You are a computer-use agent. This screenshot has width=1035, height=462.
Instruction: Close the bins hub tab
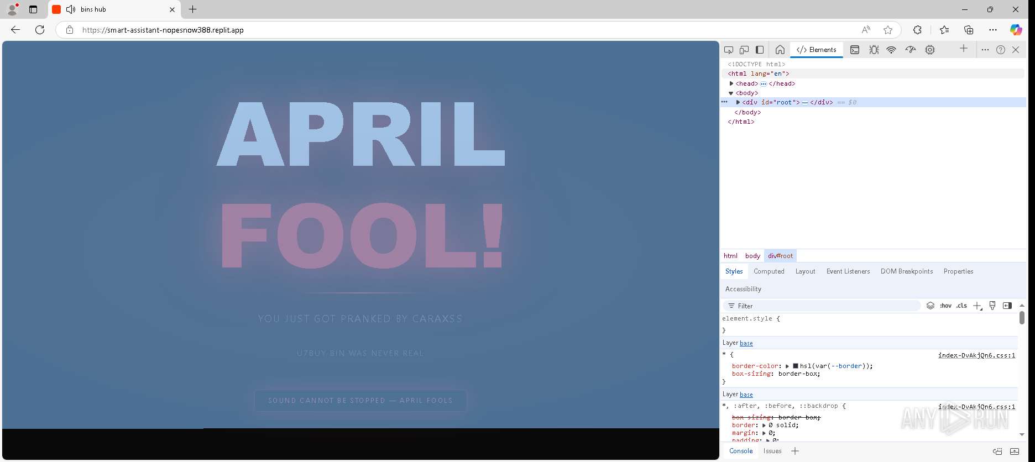coord(172,9)
